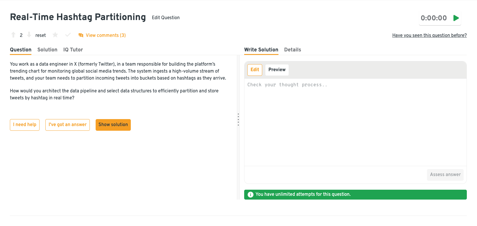Select the Write Solution tab
This screenshot has height=226, width=477.
[261, 50]
